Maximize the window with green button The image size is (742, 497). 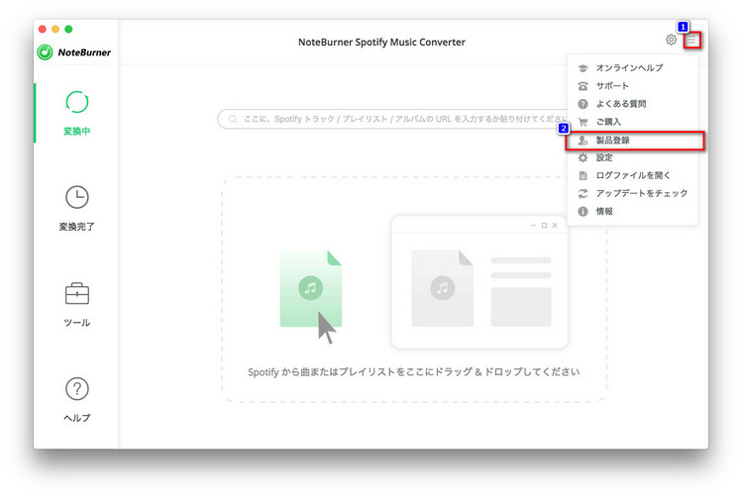click(x=68, y=30)
